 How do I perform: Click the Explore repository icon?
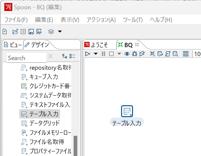point(23,32)
